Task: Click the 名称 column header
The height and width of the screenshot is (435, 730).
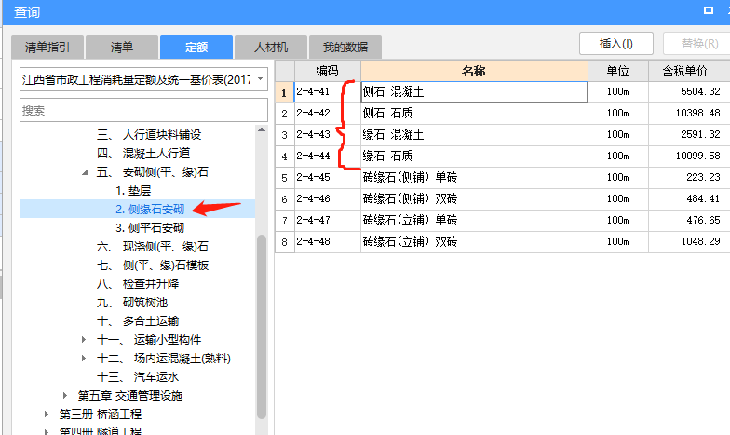Action: (474, 71)
